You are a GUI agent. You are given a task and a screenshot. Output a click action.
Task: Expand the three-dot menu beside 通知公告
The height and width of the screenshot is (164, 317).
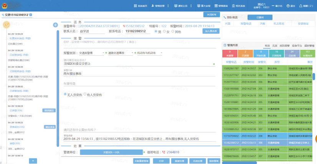click(191, 6)
